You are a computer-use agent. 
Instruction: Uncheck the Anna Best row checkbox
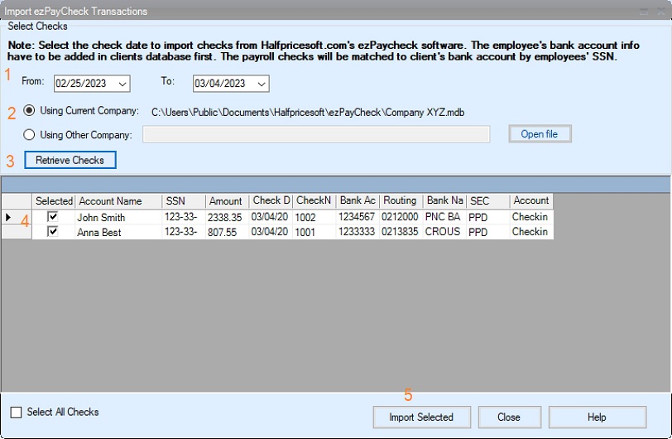point(53,233)
